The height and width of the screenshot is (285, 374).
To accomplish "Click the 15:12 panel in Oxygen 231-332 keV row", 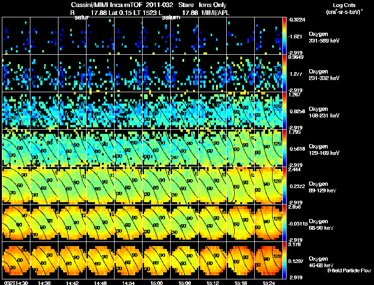I will (x=213, y=73).
